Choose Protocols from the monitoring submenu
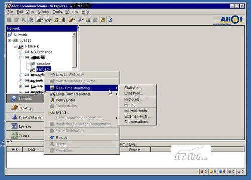The width and height of the screenshot is (251, 180). 138,99
